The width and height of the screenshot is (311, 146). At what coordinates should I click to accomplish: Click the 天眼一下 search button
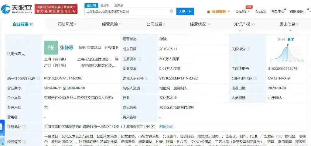(x=185, y=11)
